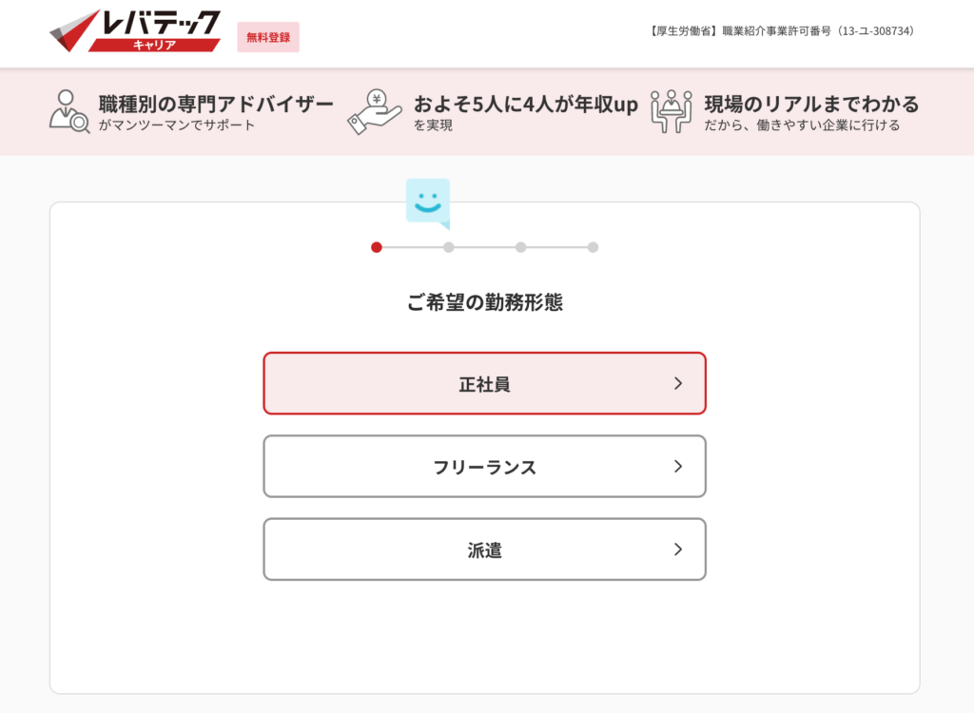Click 職種別の専門アドバイザー heading
The width and height of the screenshot is (974, 713).
[216, 104]
